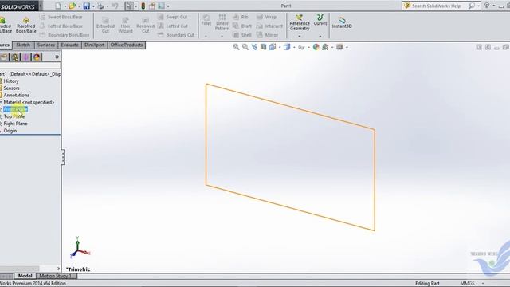510x287 pixels.
Task: Click the Curves tool icon
Action: pyautogui.click(x=320, y=20)
